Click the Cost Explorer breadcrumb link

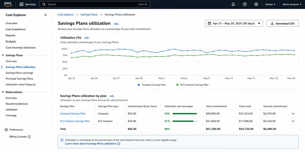point(66,15)
